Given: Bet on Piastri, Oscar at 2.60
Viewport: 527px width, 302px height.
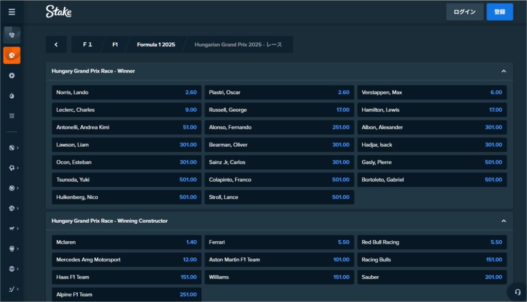Looking at the screenshot, I should click(x=279, y=93).
